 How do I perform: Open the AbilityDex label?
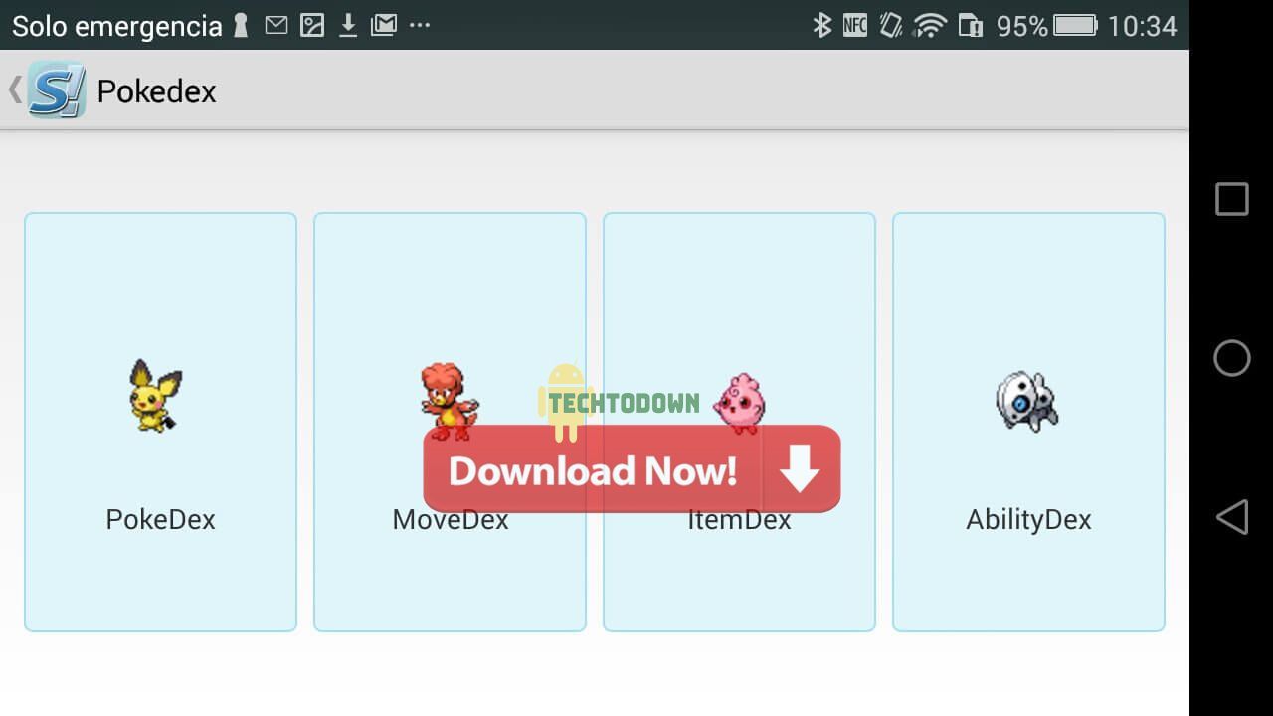(x=1028, y=519)
